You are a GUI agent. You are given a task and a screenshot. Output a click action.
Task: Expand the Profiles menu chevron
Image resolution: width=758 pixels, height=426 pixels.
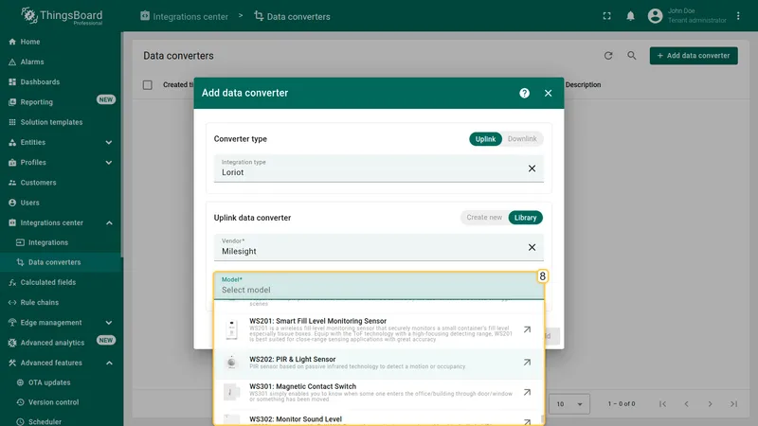pos(109,163)
